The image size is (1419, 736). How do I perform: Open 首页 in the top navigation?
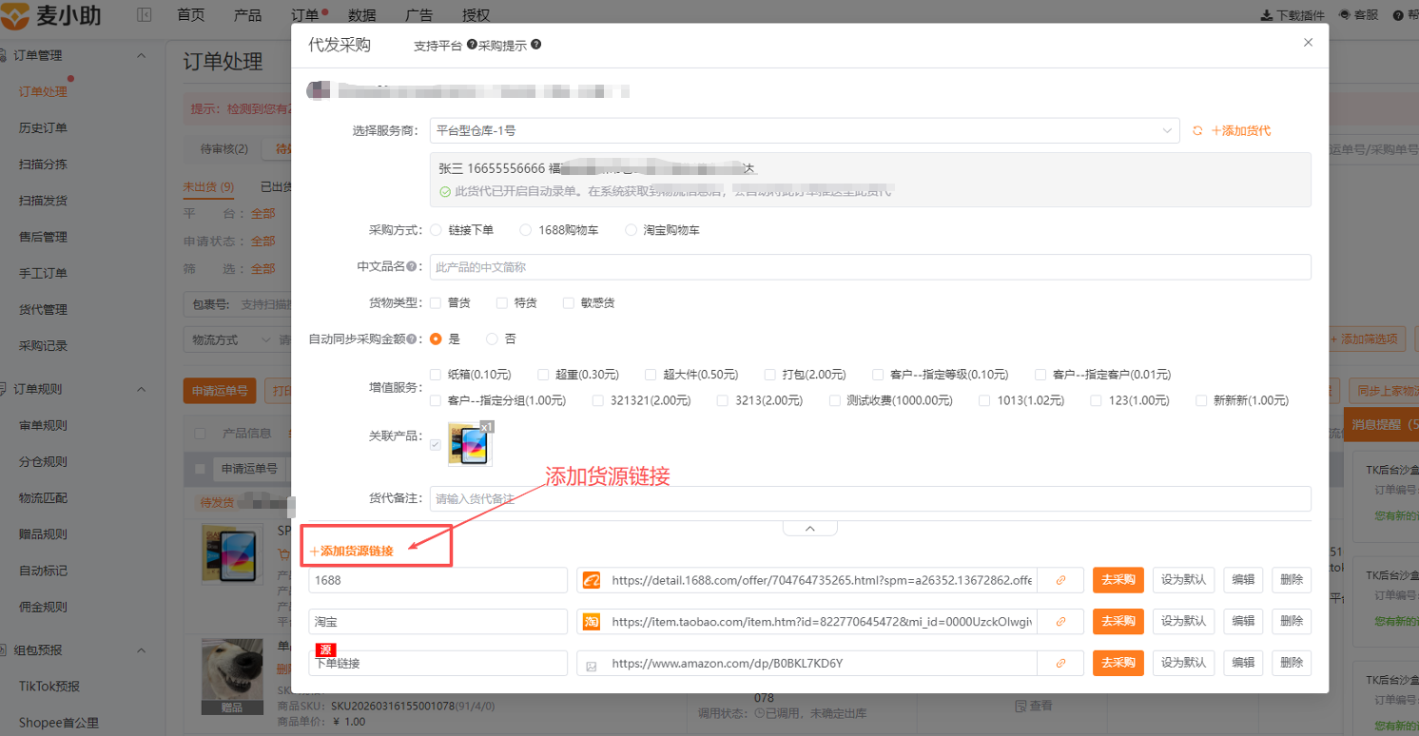coord(191,15)
